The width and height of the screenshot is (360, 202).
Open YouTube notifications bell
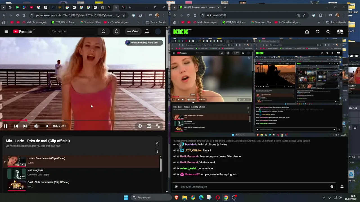pyautogui.click(x=147, y=31)
